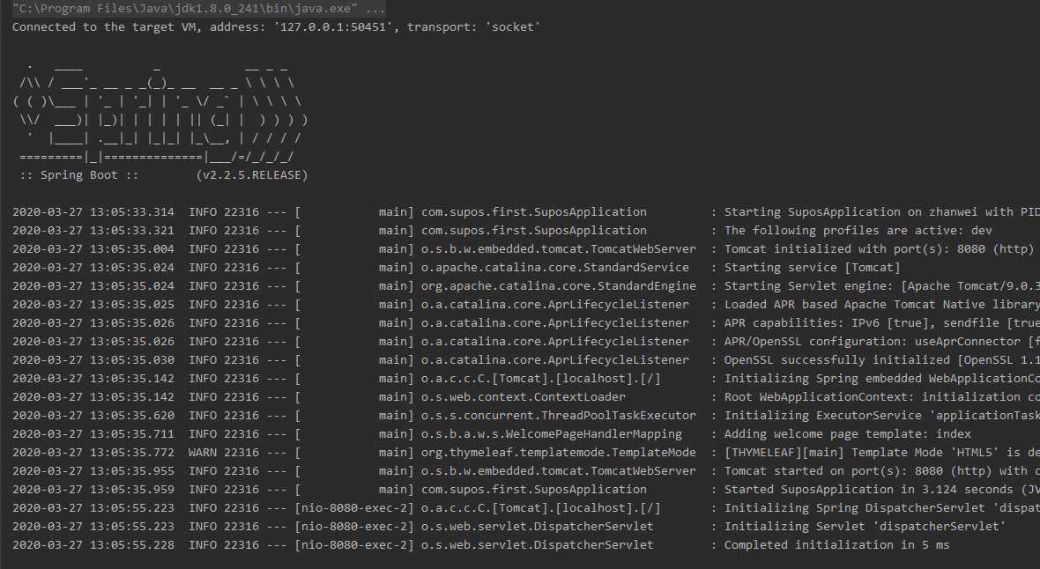Image resolution: width=1040 pixels, height=569 pixels.
Task: Click the WARN level label on the thymeleaf line
Action: (x=203, y=453)
